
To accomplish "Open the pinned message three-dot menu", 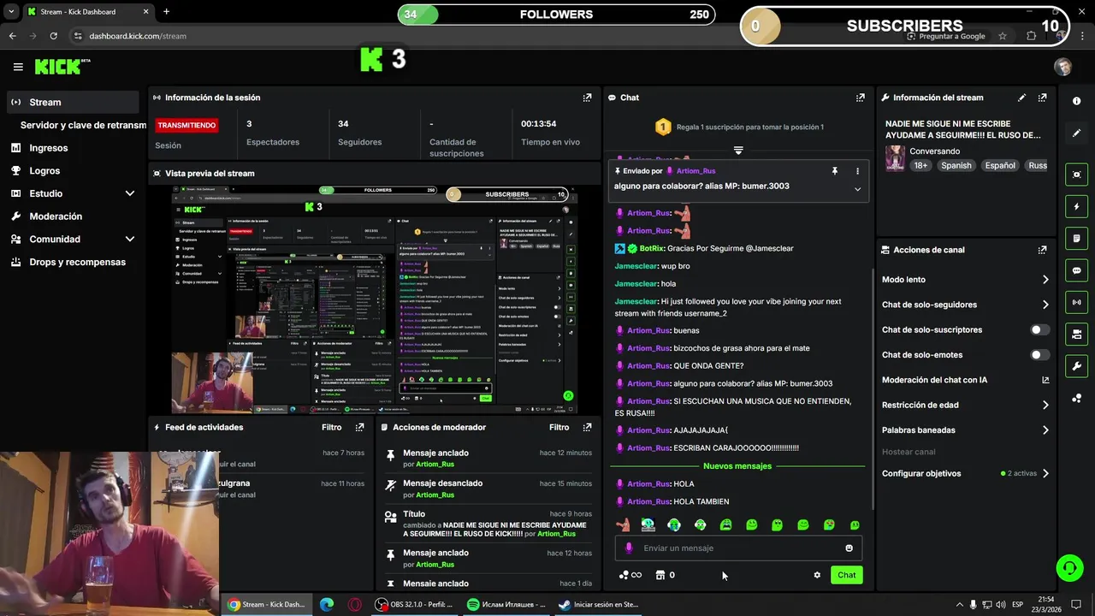I will pyautogui.click(x=857, y=171).
